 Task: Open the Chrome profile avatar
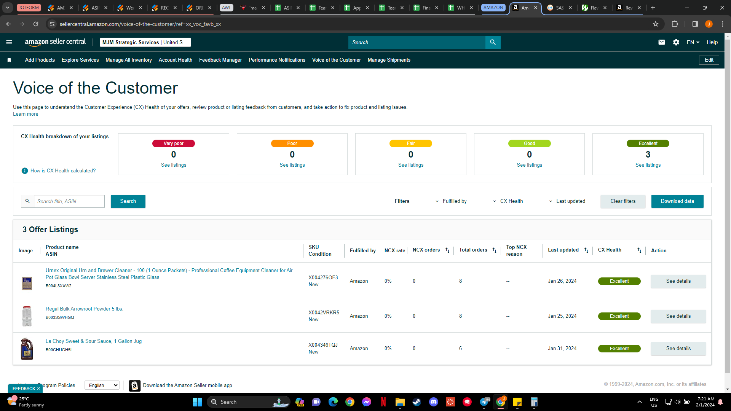[709, 24]
